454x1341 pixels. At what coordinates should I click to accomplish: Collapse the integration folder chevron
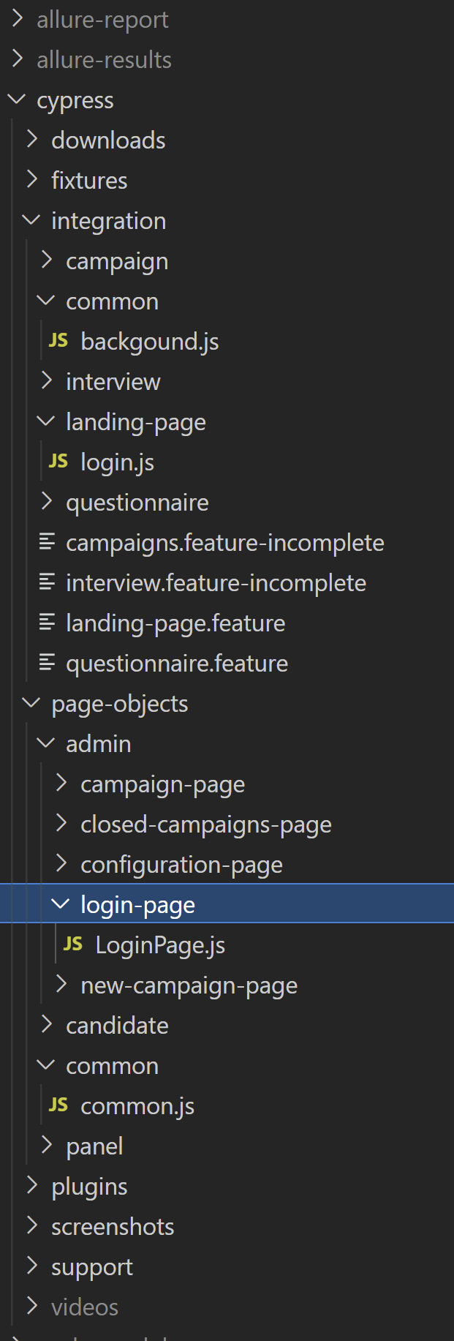pos(31,220)
